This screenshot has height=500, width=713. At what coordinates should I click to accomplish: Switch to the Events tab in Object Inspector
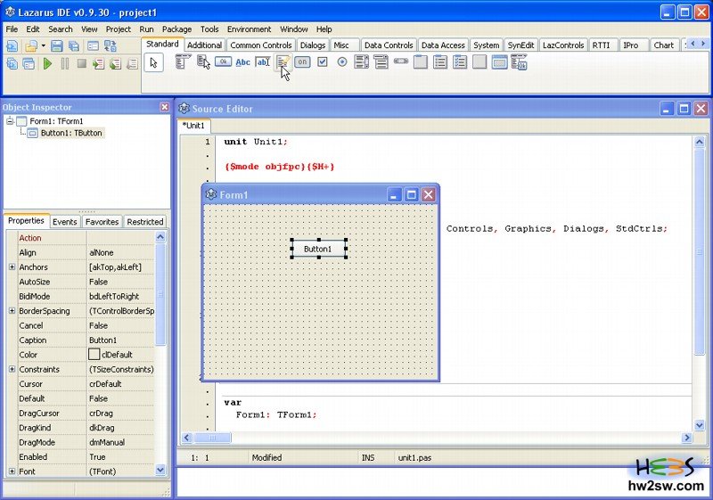(64, 222)
